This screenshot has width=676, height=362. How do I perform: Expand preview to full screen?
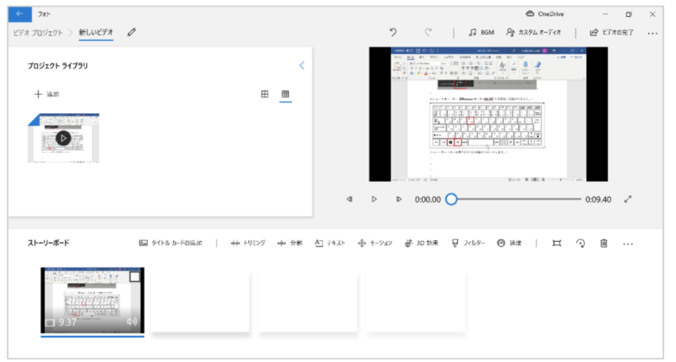coord(628,200)
